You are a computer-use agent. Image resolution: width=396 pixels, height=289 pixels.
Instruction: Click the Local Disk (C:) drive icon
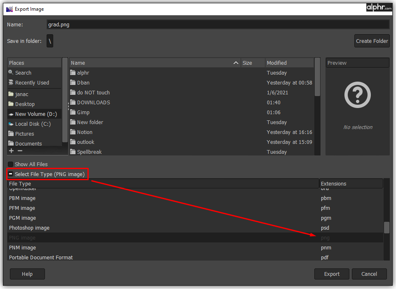[11, 124]
